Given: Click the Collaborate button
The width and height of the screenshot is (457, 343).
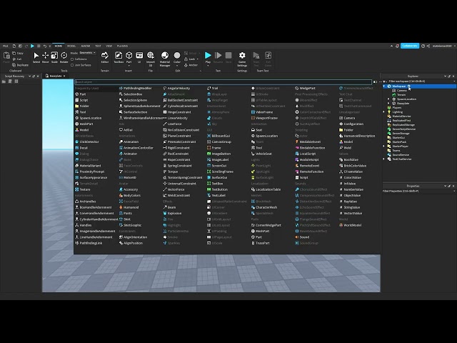Looking at the screenshot, I should point(410,46).
